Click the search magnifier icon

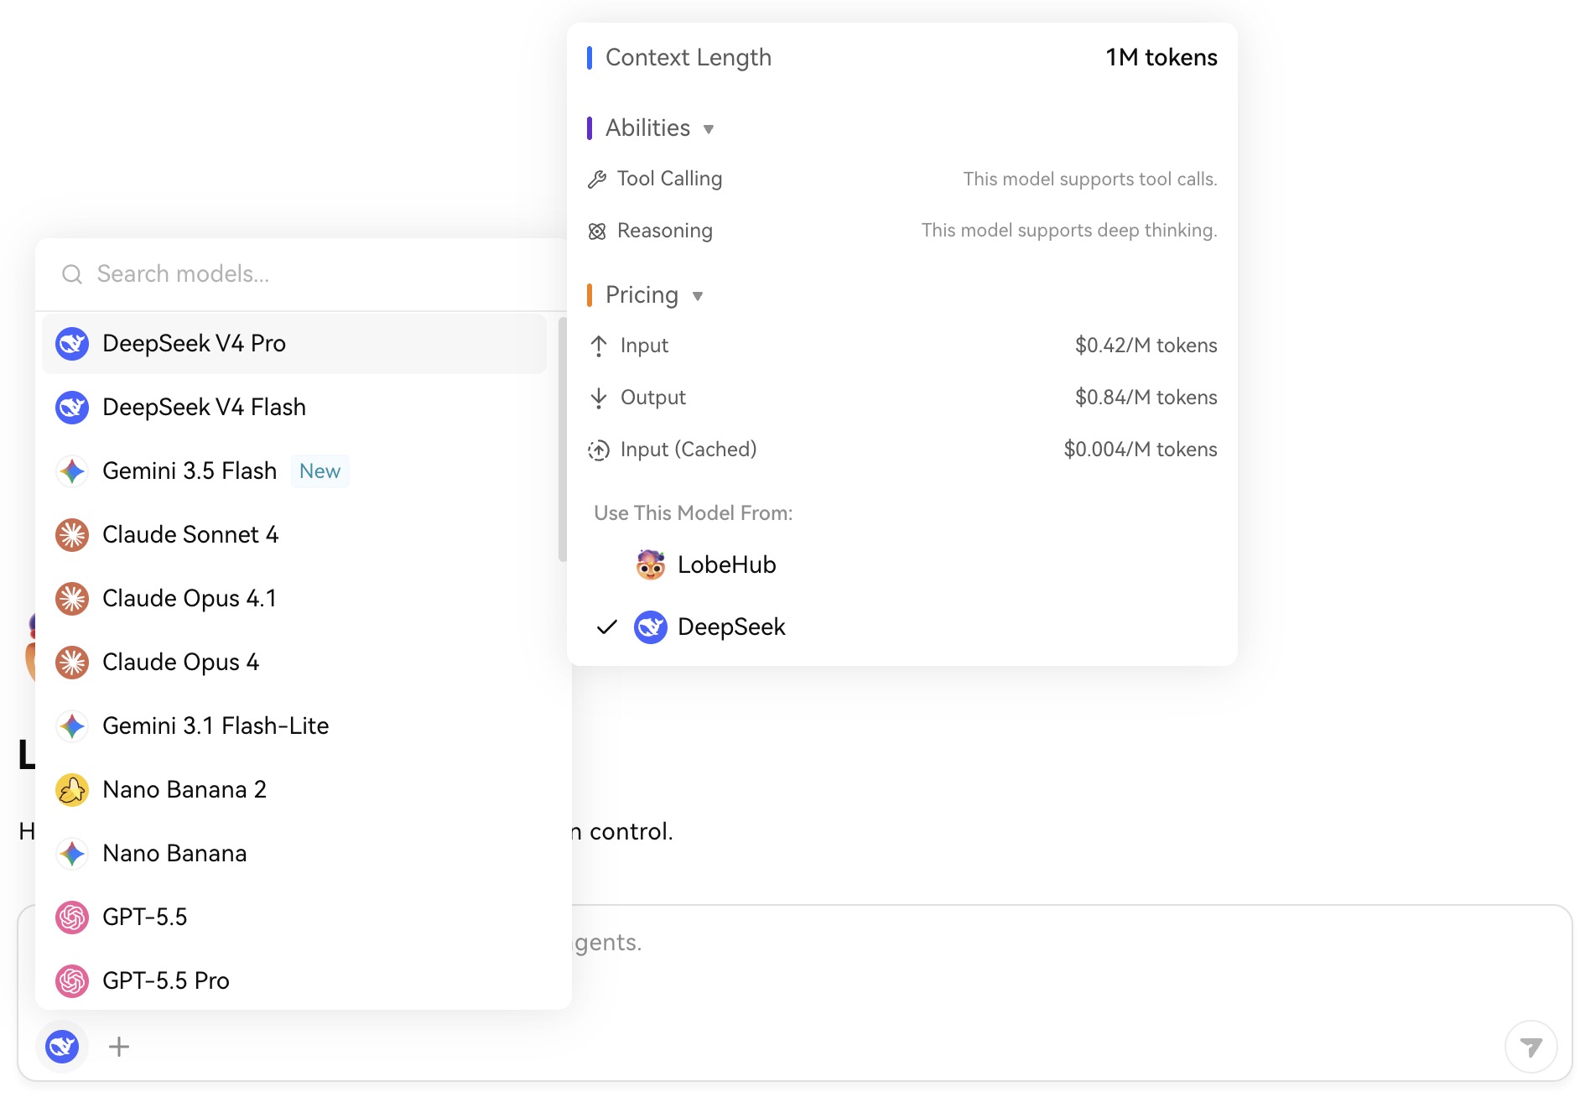pos(72,274)
